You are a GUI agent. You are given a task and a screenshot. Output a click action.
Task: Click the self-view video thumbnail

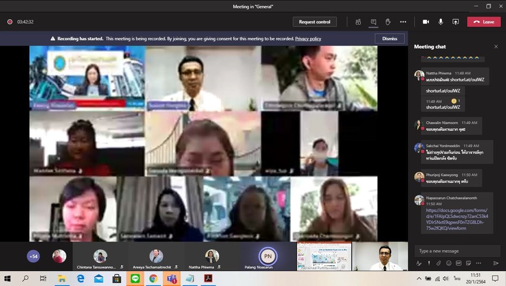coord(380,256)
